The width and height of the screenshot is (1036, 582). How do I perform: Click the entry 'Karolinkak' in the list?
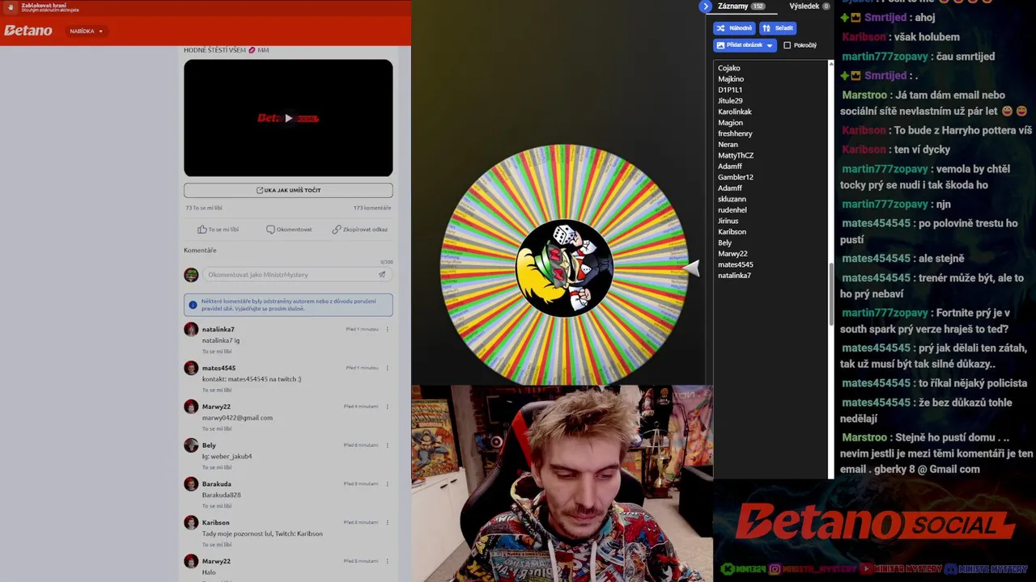pos(735,112)
